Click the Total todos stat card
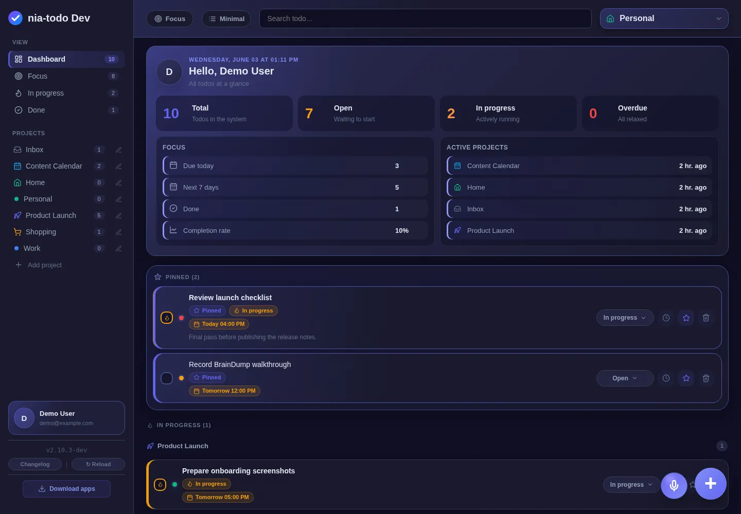 click(x=224, y=113)
